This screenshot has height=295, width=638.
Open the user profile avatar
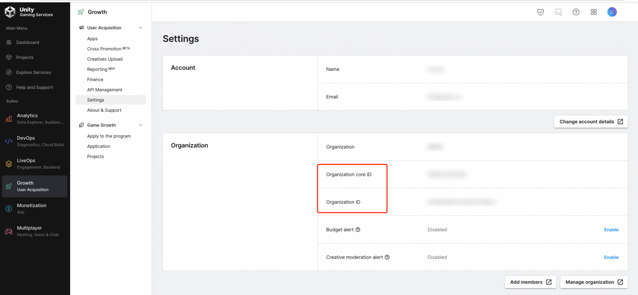[612, 12]
